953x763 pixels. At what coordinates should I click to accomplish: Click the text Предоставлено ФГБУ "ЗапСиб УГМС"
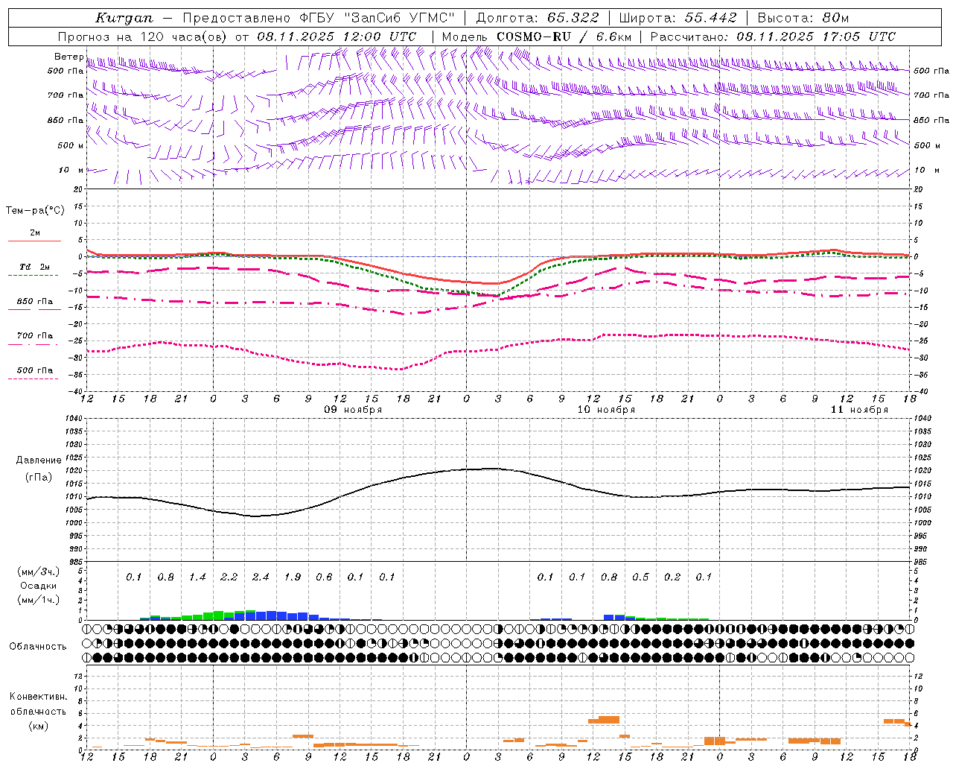click(x=319, y=18)
